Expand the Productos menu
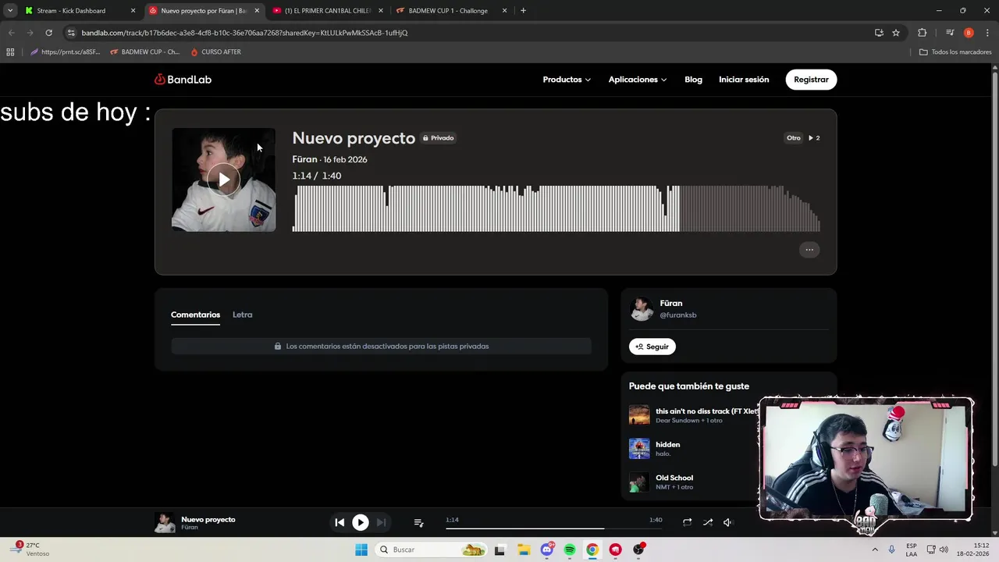 [x=567, y=80]
